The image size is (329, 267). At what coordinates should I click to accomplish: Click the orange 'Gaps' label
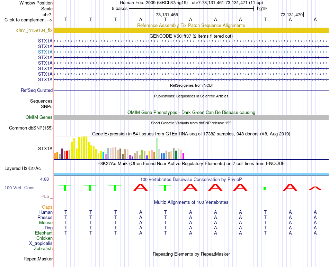click(47, 207)
